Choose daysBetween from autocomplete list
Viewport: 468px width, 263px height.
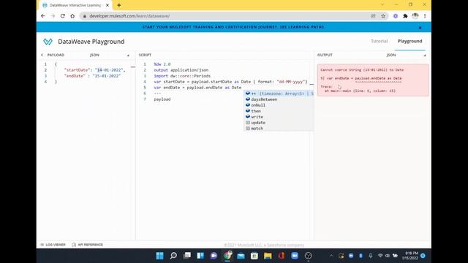point(279,99)
